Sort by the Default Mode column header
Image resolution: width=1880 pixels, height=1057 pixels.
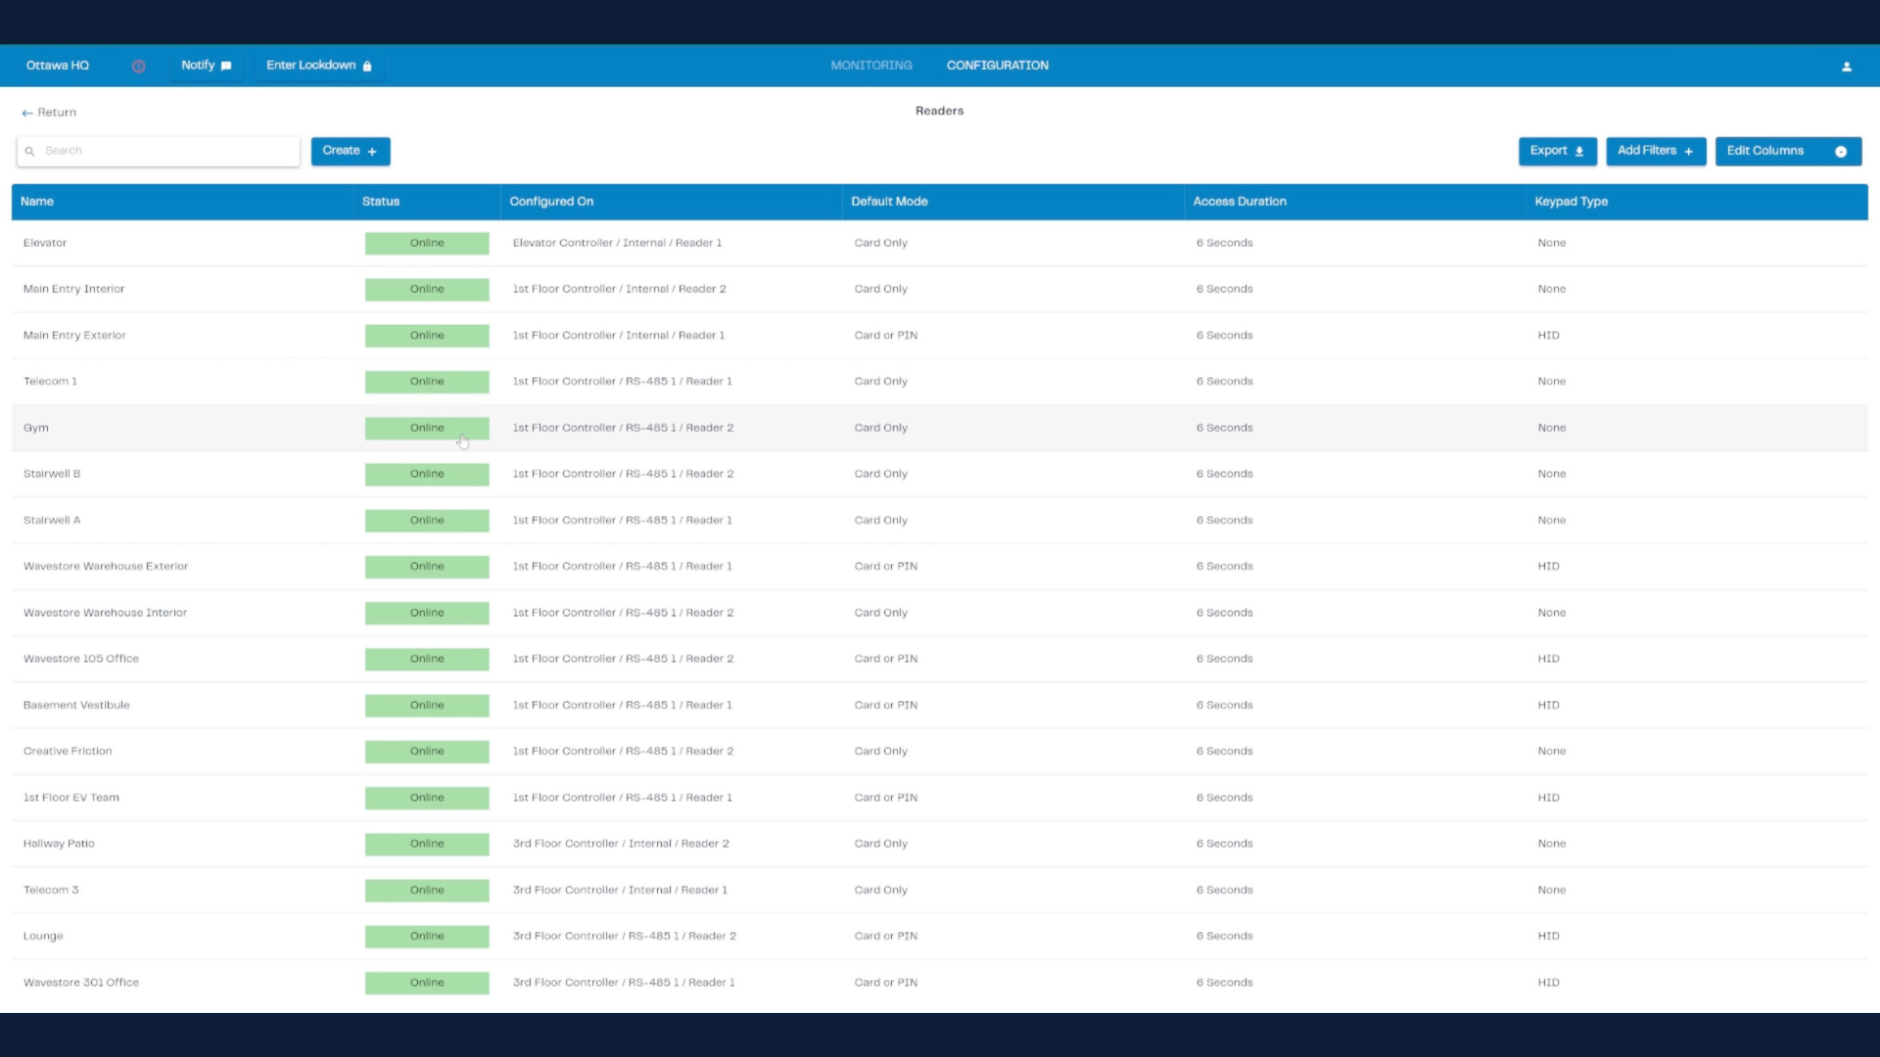coord(889,202)
